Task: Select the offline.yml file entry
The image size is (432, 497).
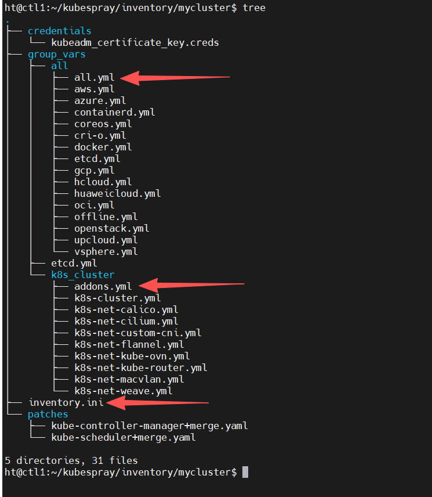Action: click(x=106, y=217)
